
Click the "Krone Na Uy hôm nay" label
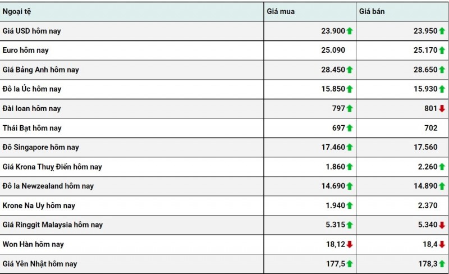pyautogui.click(x=39, y=205)
